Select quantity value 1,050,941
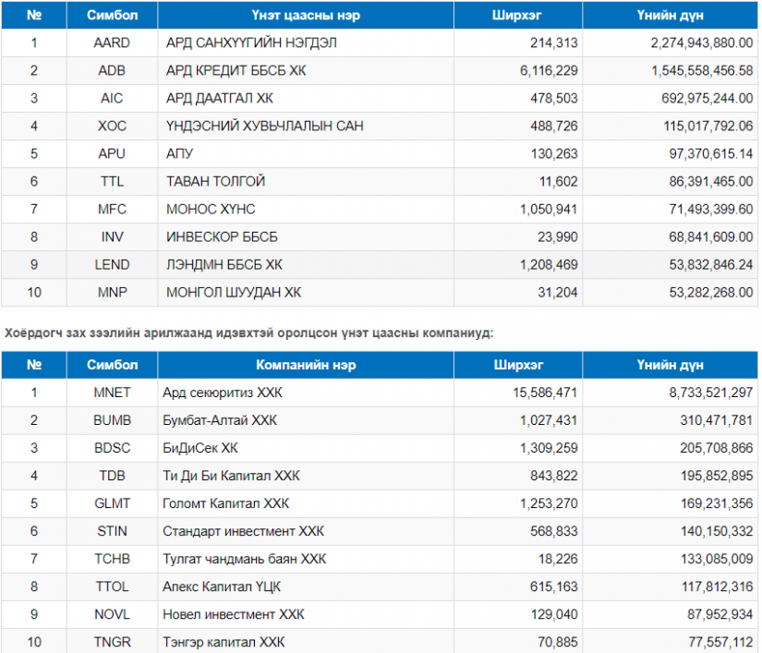Image resolution: width=762 pixels, height=653 pixels. tap(550, 209)
